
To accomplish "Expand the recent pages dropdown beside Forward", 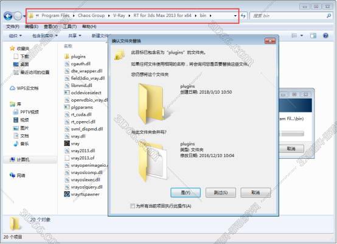I will pos(24,16).
